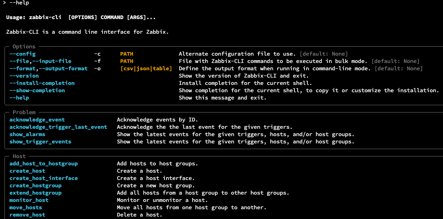The image size is (443, 219).
Task: Select the show_trigger_events command
Action: pos(40,142)
